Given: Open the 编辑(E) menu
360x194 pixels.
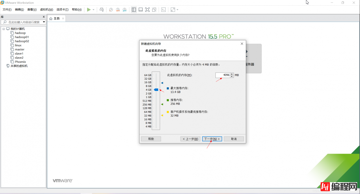Looking at the screenshot, I should point(19,10).
